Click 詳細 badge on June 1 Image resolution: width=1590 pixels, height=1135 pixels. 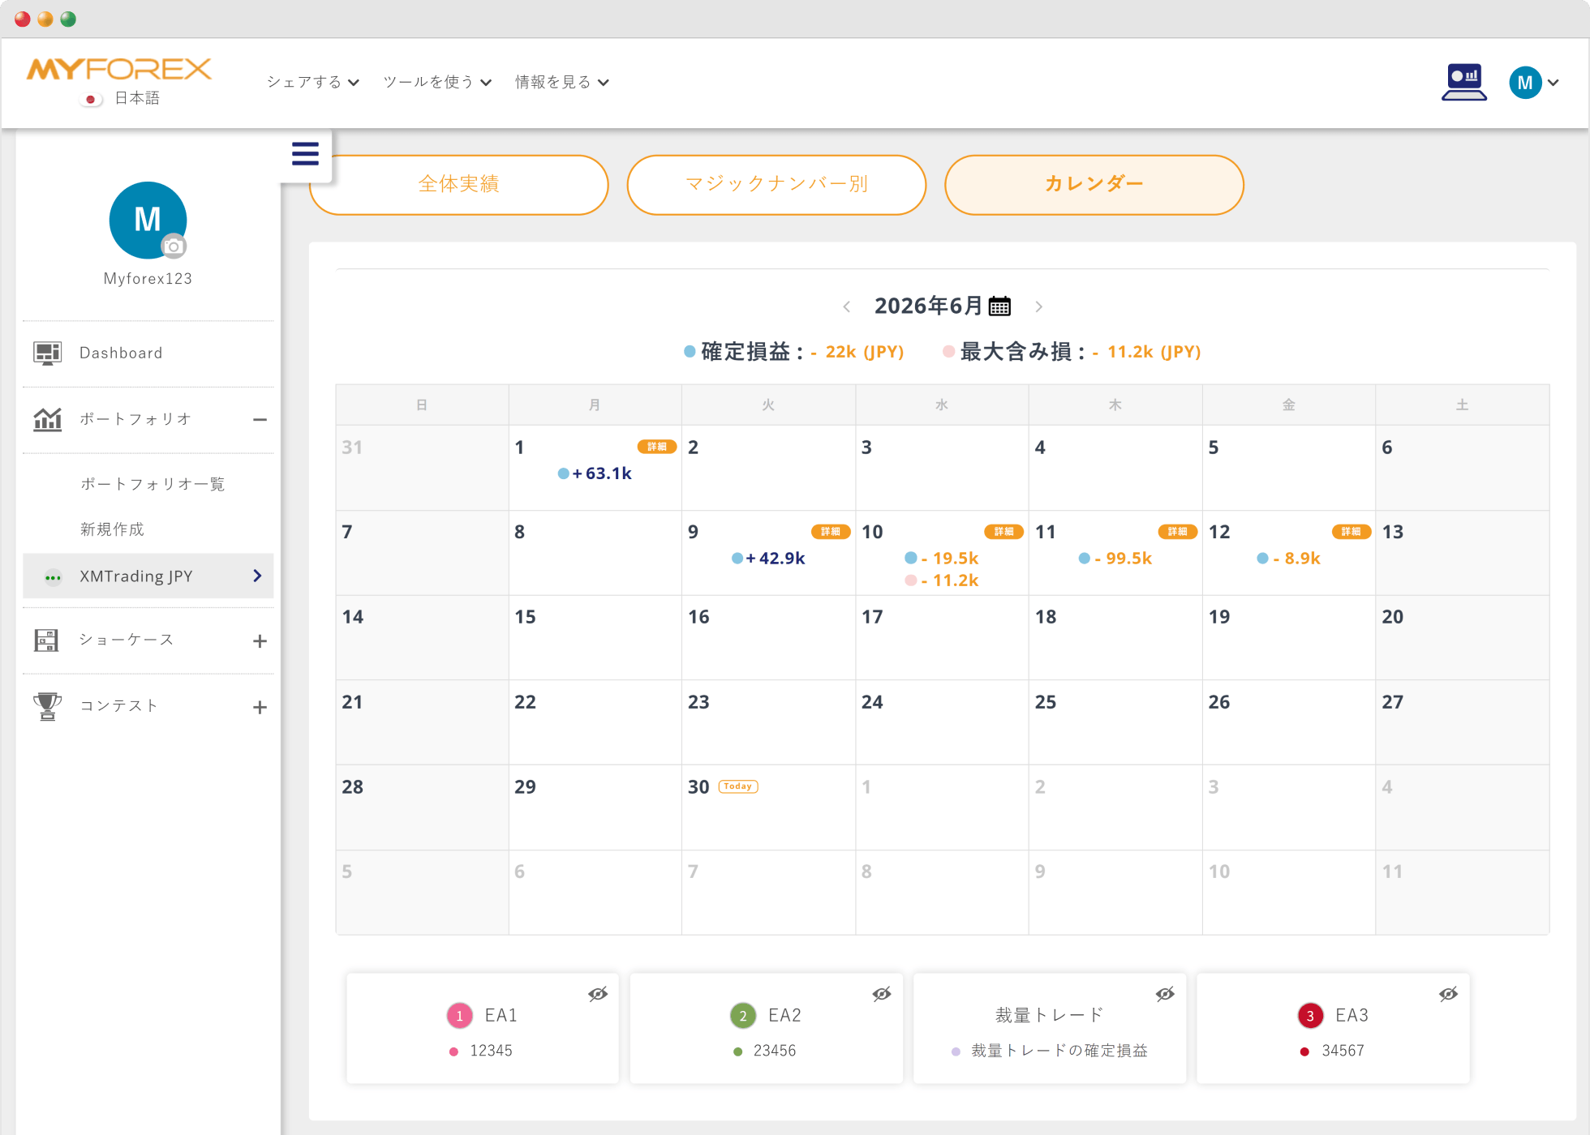click(657, 447)
